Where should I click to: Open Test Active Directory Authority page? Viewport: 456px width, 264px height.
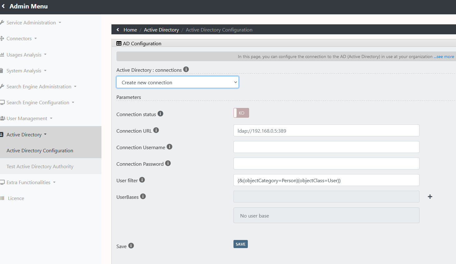[40, 167]
